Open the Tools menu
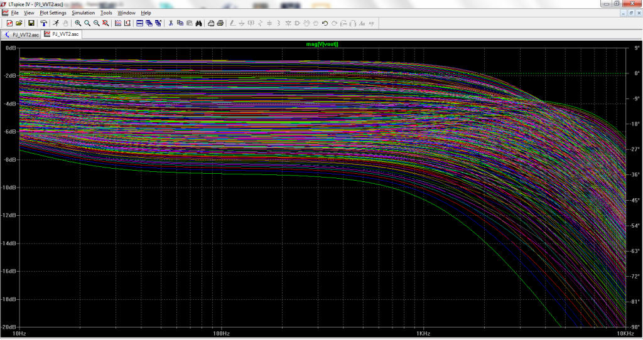This screenshot has height=340, width=643. click(x=106, y=13)
